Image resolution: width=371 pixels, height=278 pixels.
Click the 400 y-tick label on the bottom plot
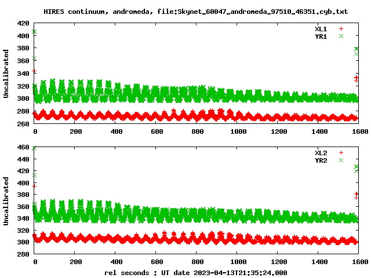click(x=23, y=183)
